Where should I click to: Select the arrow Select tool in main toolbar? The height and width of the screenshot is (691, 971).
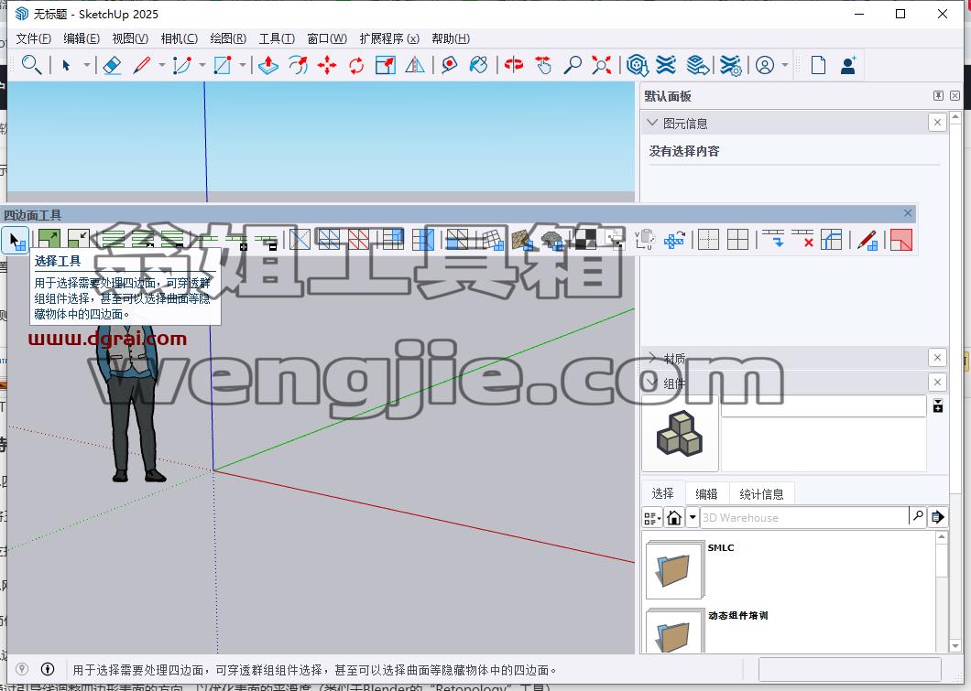pyautogui.click(x=66, y=65)
